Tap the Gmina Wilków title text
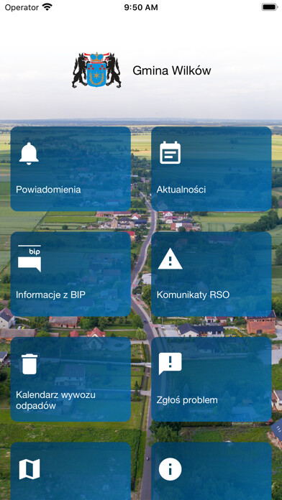Screen dimensions: 282x500 (x=172, y=70)
